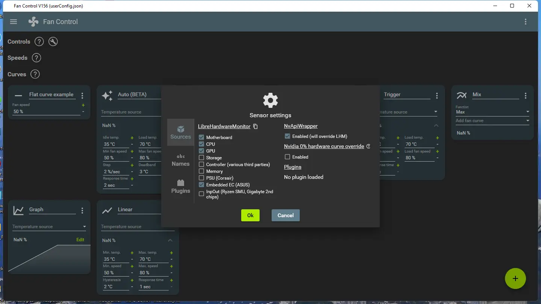Decrease Load fan speed on Trigger card

[x=438, y=158]
